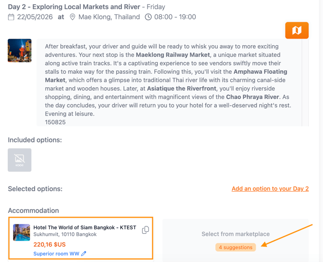Open the Superior room WW link

[56, 253]
